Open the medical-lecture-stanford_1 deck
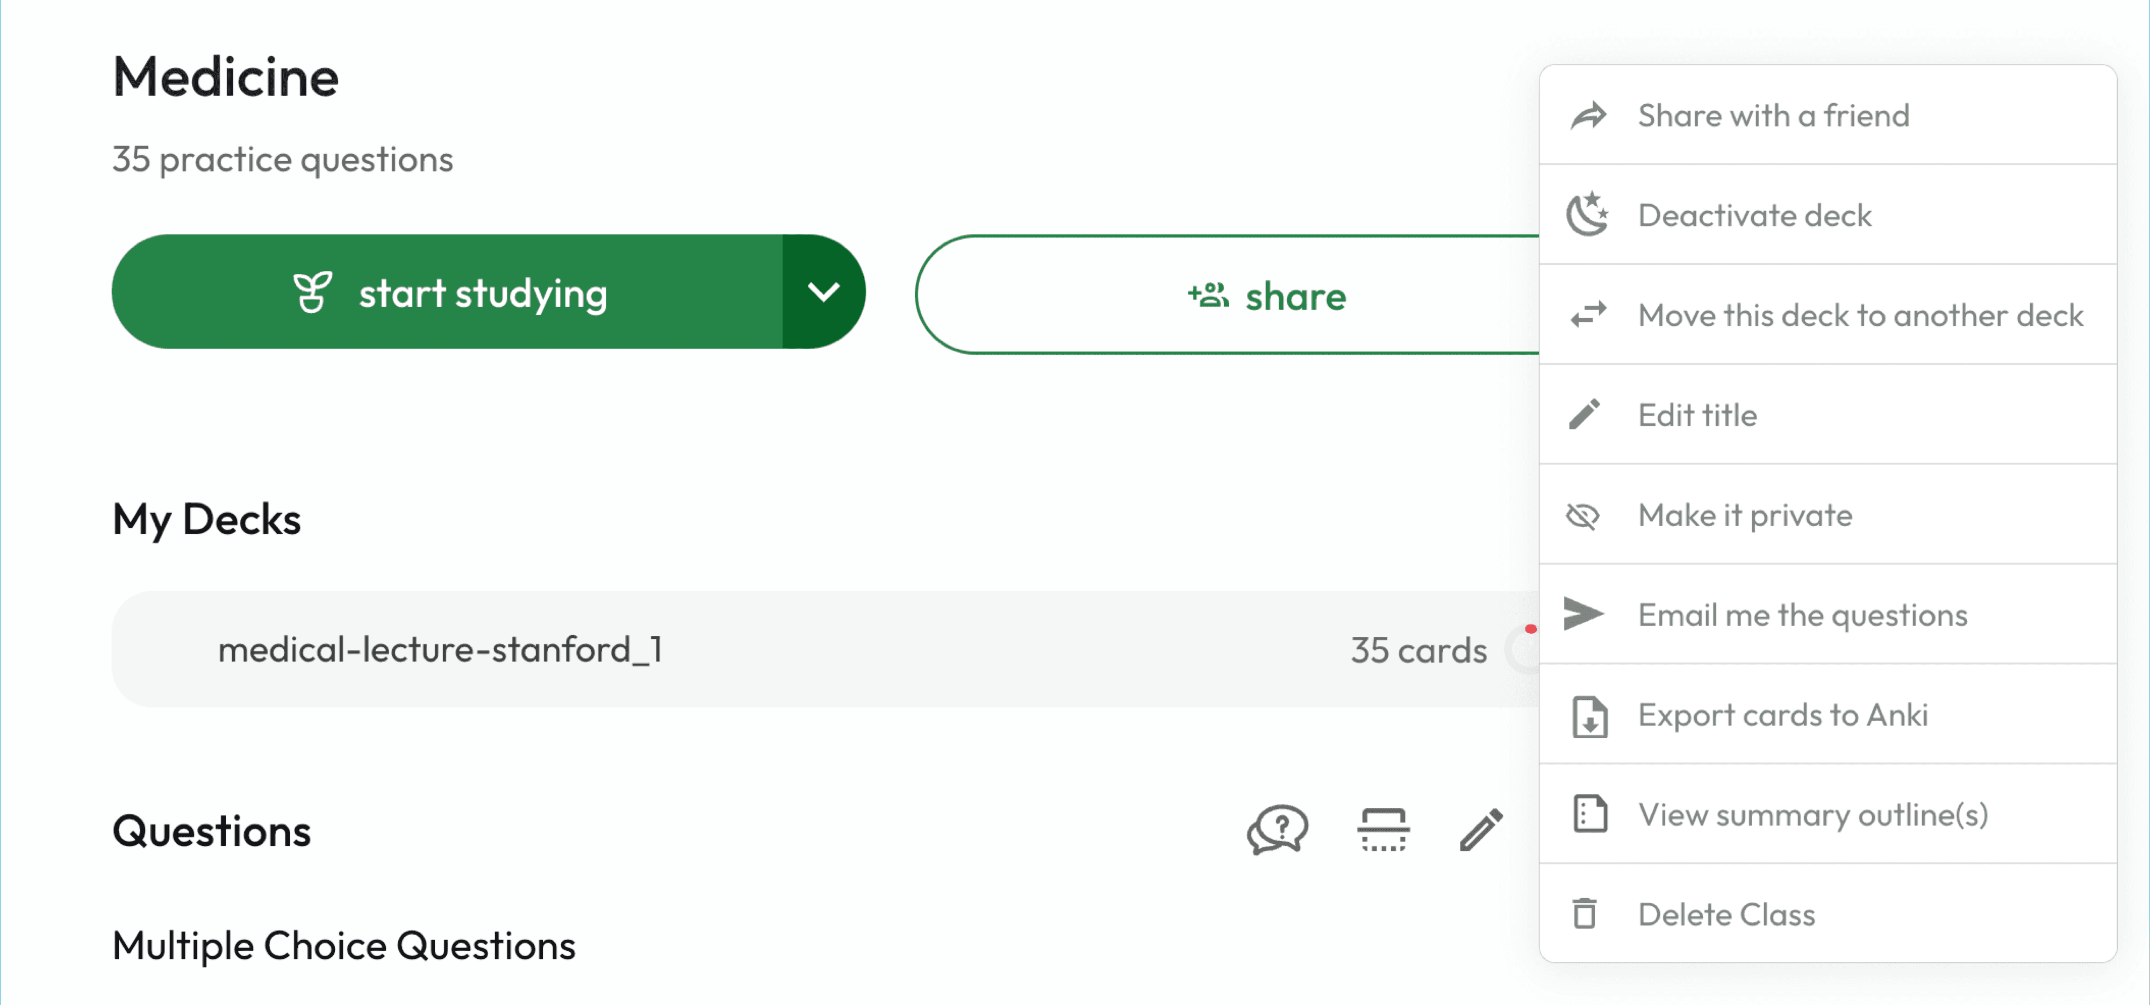This screenshot has height=1005, width=2150. point(441,649)
